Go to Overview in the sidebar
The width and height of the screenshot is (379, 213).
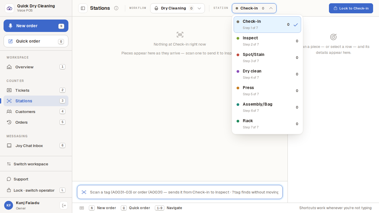coord(36,67)
